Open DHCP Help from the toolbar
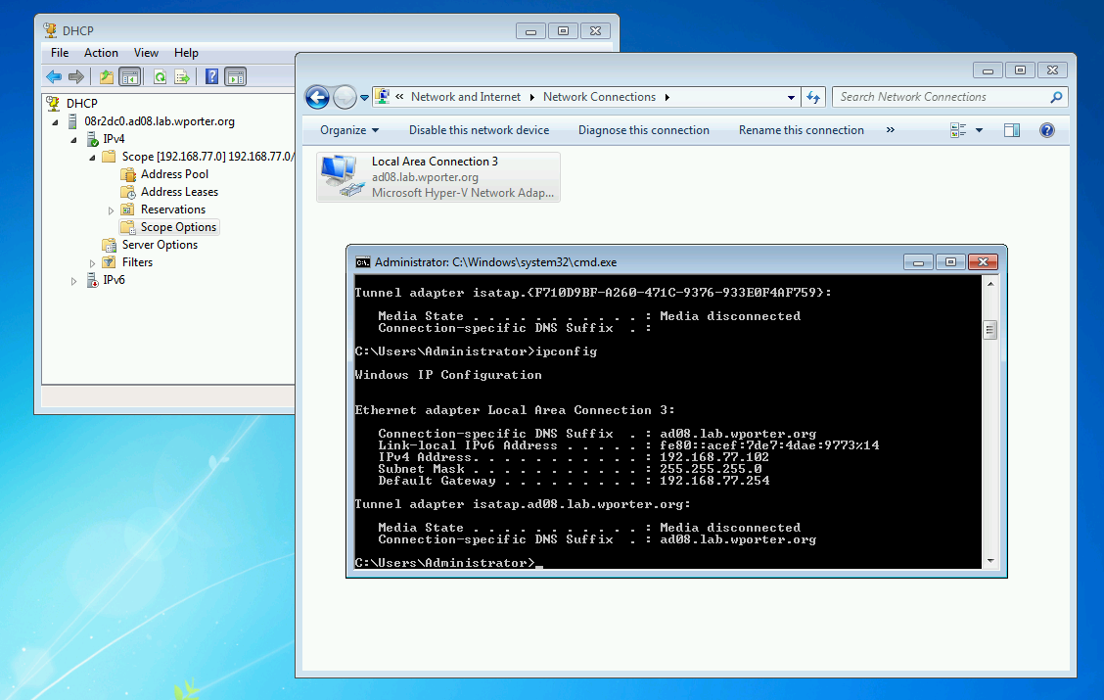This screenshot has width=1104, height=700. click(x=211, y=76)
